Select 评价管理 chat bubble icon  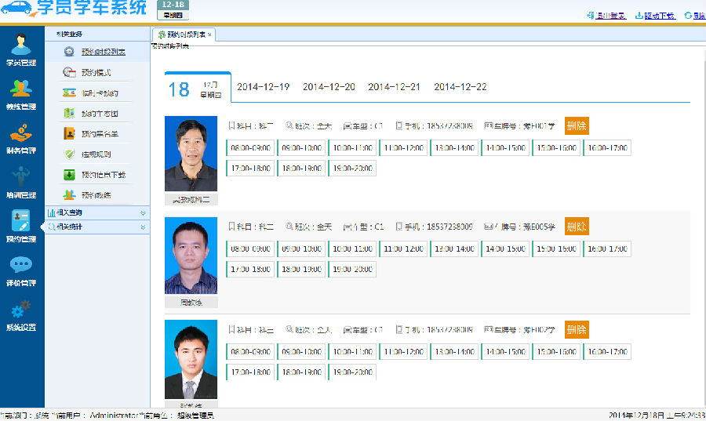pos(21,270)
